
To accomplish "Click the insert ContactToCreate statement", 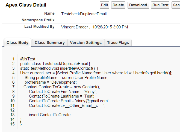I will coord(50,115).
